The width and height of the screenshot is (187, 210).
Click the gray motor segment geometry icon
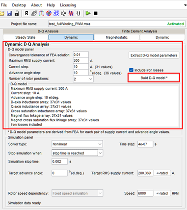tap(34, 13)
